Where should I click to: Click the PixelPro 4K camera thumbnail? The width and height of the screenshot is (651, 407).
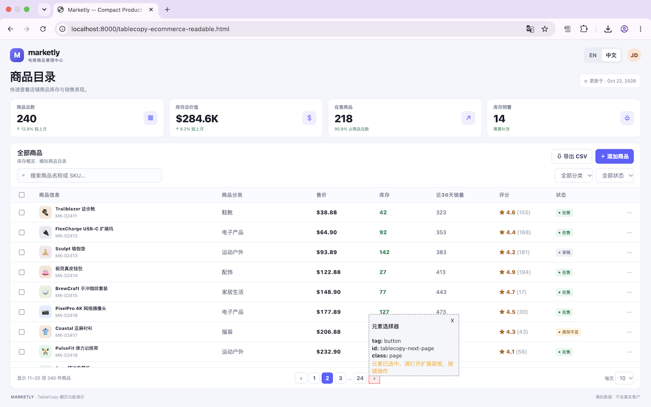(45, 312)
